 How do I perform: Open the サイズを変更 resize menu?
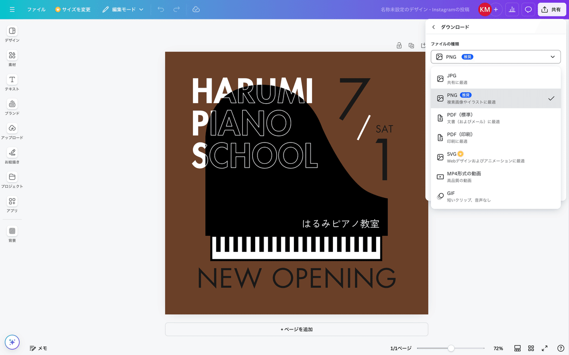[73, 9]
